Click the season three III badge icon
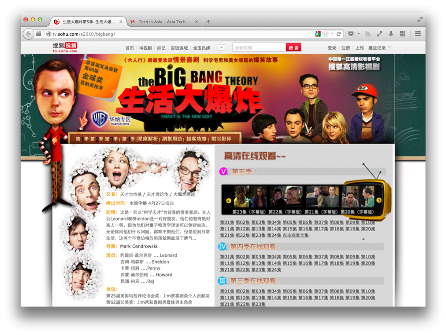Viewport: 446px width, 335px height. (222, 281)
